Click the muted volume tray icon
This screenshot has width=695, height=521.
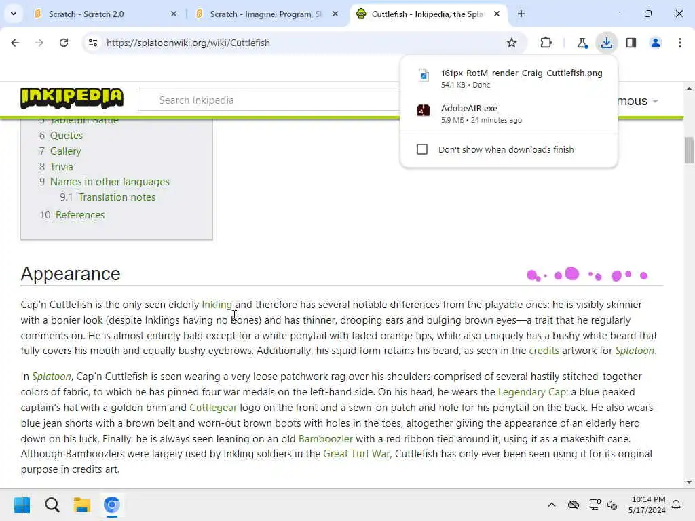tap(613, 505)
